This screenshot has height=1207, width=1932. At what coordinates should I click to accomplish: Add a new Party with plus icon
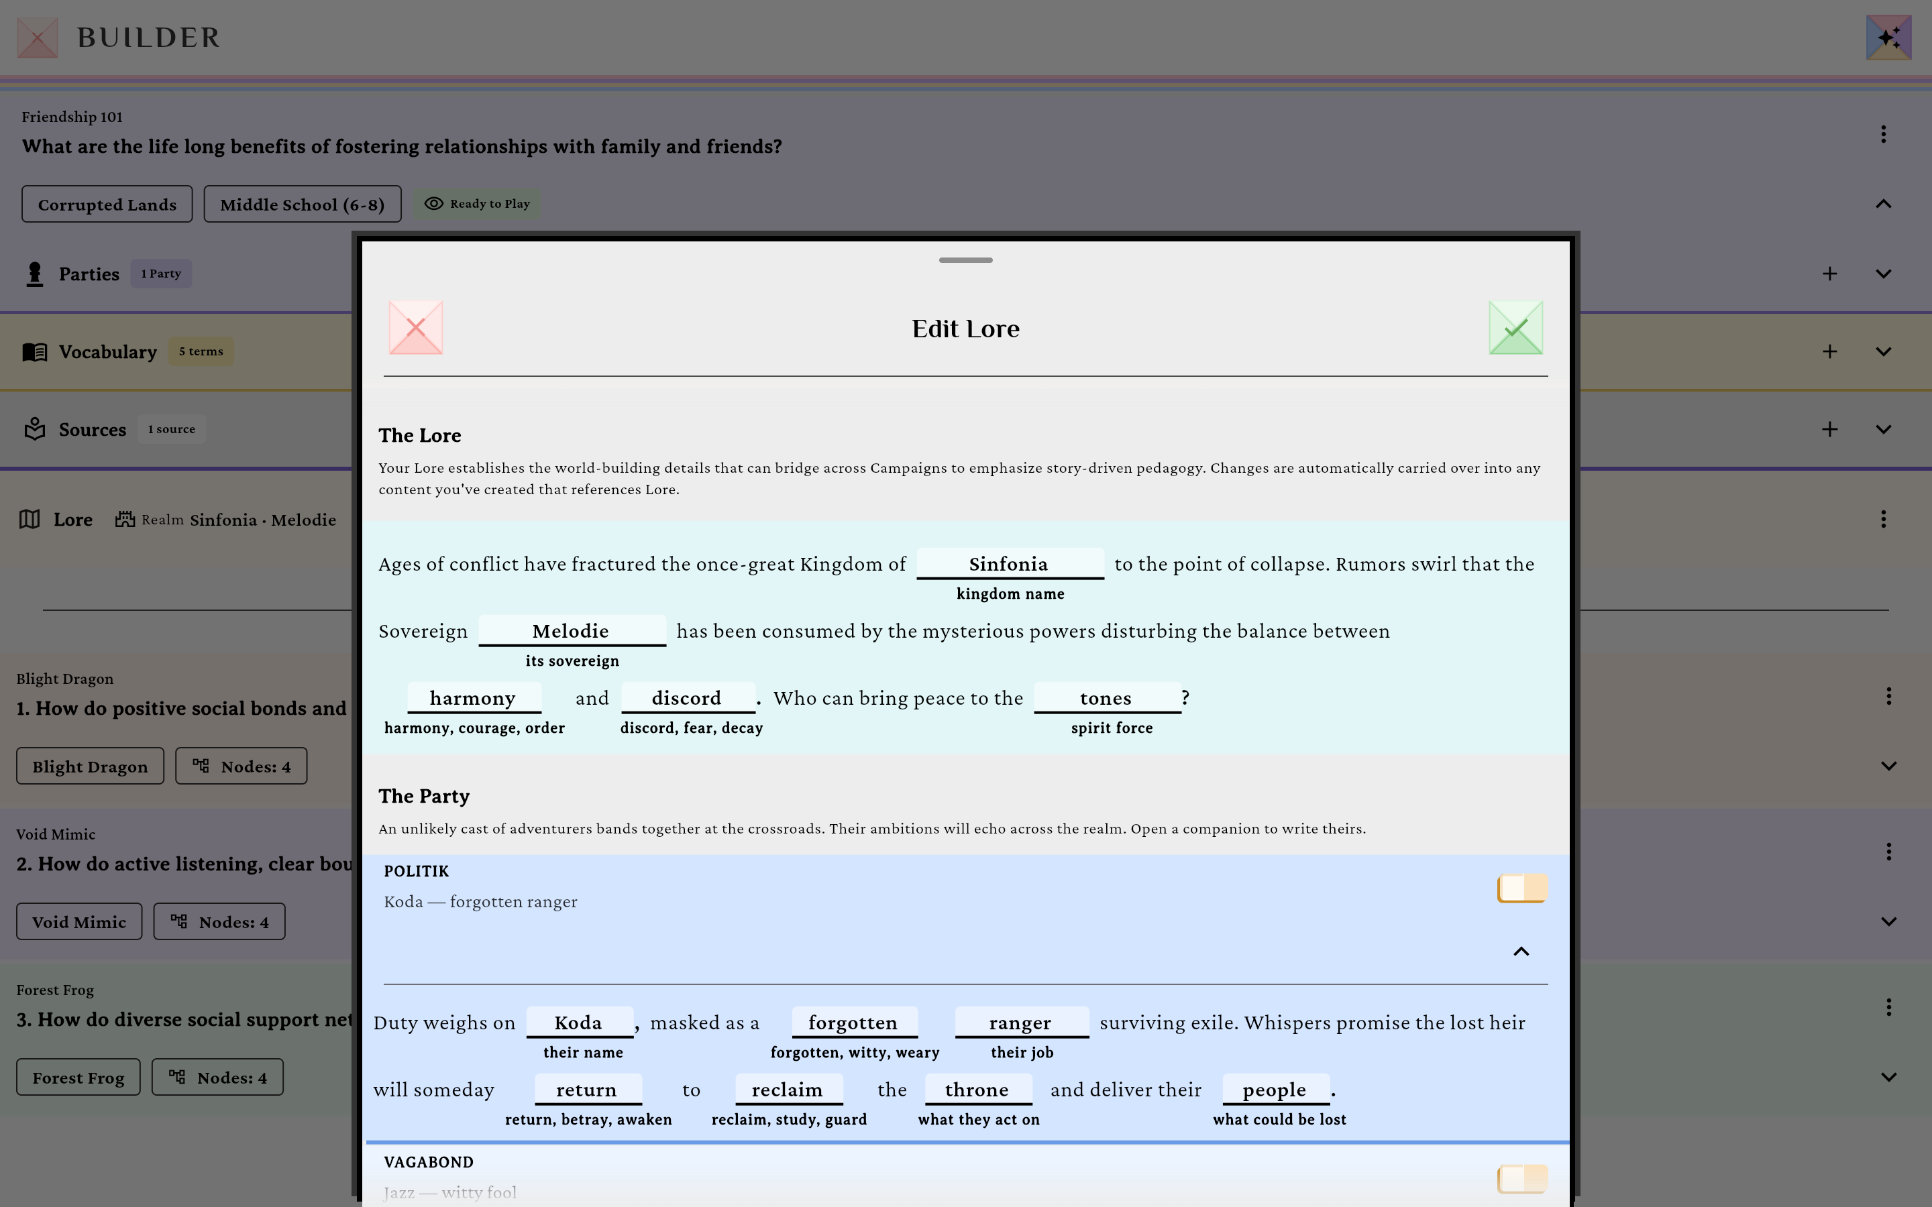pyautogui.click(x=1830, y=274)
